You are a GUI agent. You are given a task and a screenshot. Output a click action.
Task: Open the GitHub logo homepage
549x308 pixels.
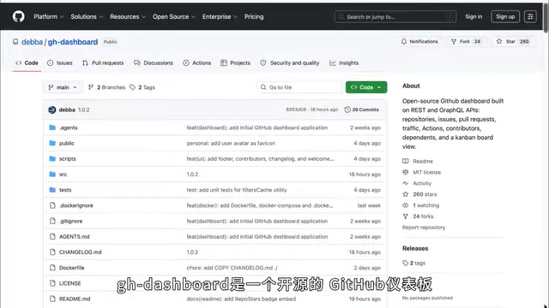(19, 16)
